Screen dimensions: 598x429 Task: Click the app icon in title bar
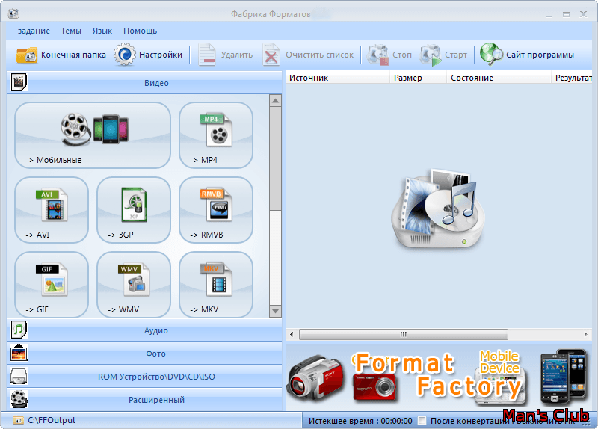pos(13,13)
